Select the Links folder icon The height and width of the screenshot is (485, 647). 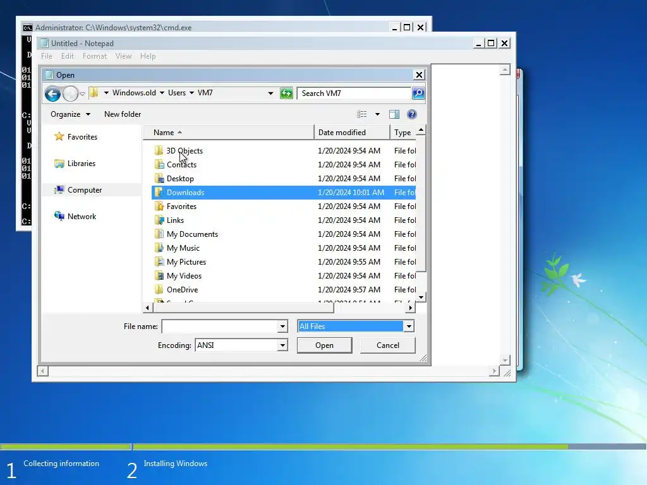(x=159, y=220)
